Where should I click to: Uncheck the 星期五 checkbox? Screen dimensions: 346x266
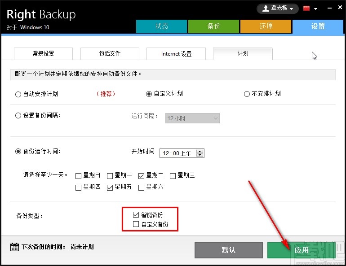[110, 188]
